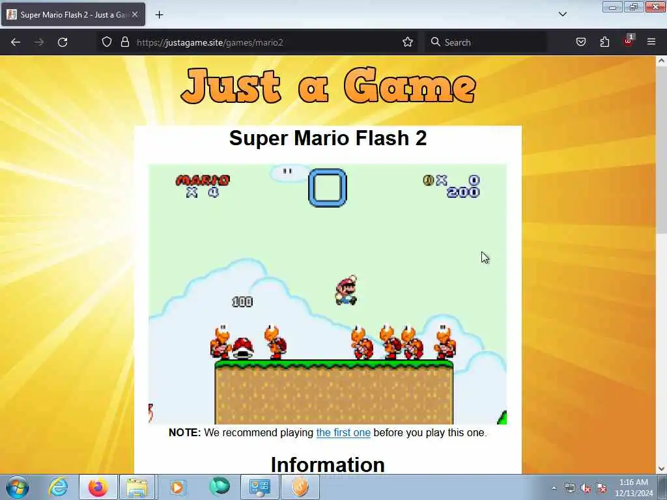Open a new browser tab
This screenshot has width=667, height=500.
point(159,15)
